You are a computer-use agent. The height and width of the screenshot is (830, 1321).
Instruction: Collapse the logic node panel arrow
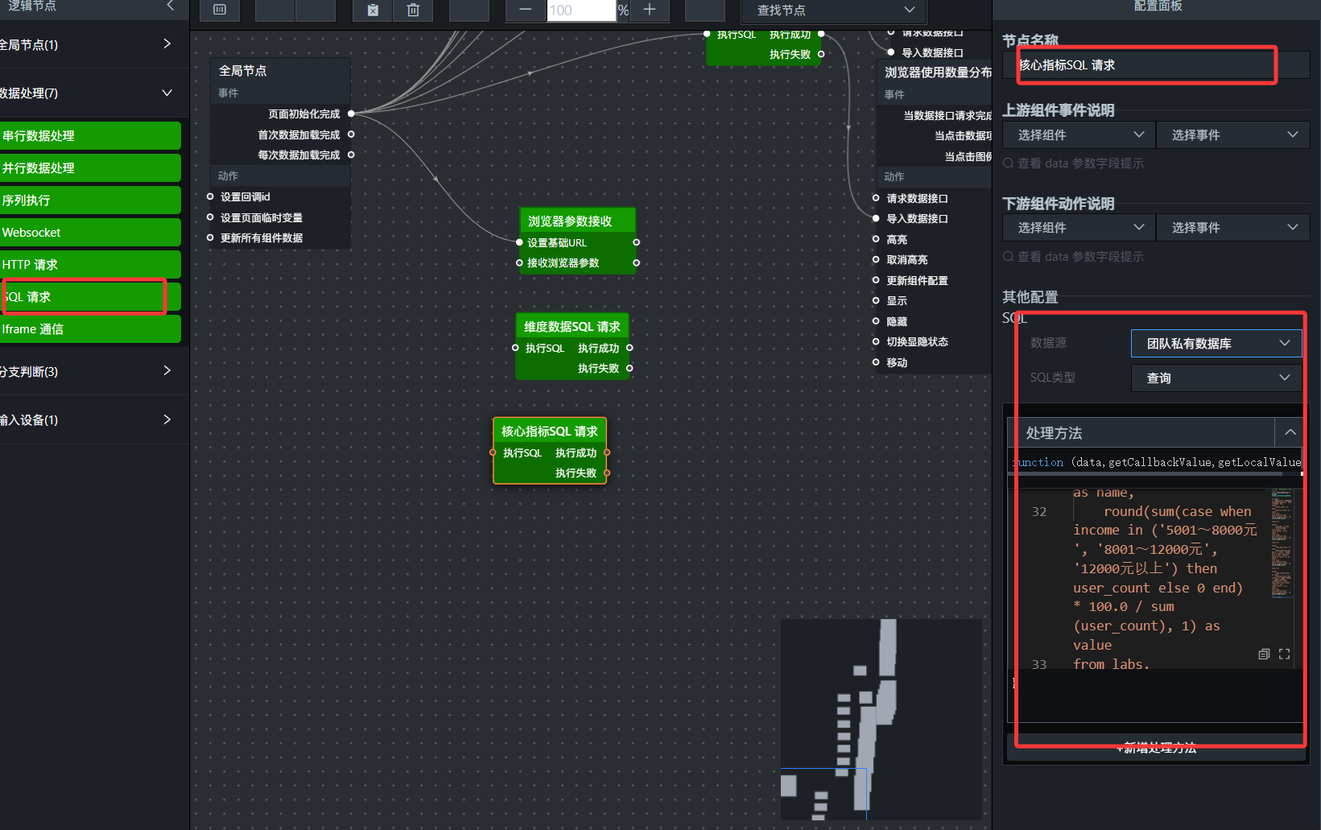pos(170,6)
